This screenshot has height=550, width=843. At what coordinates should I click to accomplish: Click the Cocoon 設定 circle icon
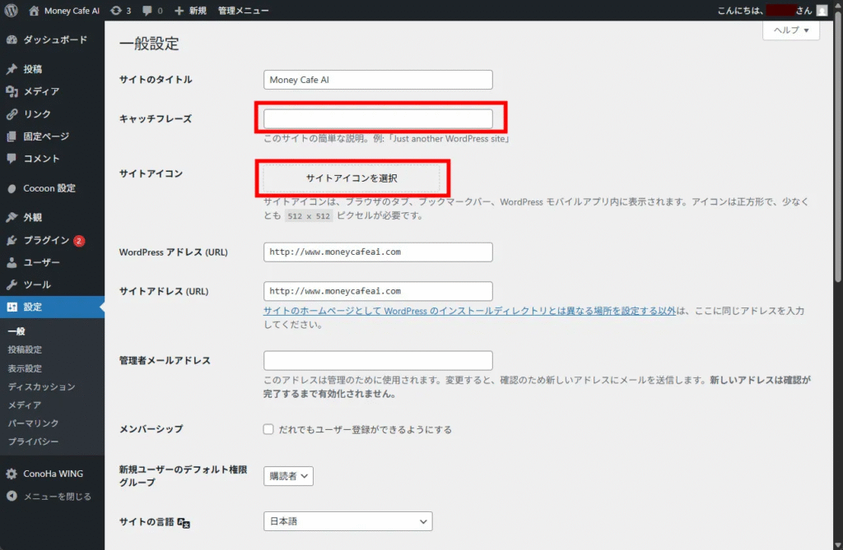point(12,188)
